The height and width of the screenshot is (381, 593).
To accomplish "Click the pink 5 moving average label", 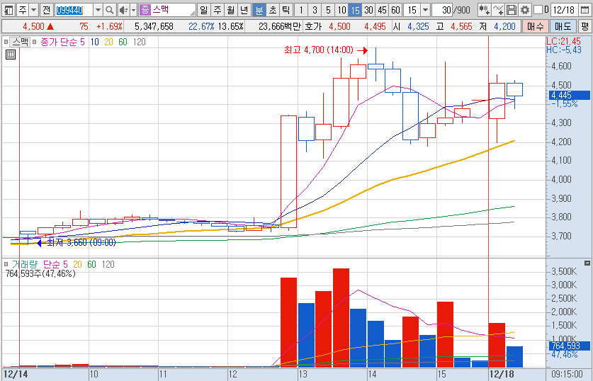I will 82,42.
